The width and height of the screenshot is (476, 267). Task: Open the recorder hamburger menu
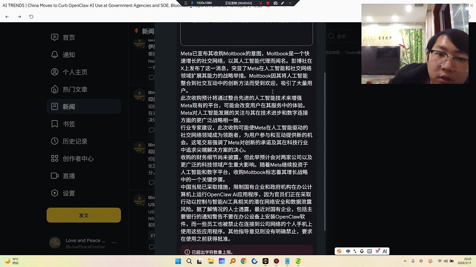pyautogui.click(x=186, y=3)
